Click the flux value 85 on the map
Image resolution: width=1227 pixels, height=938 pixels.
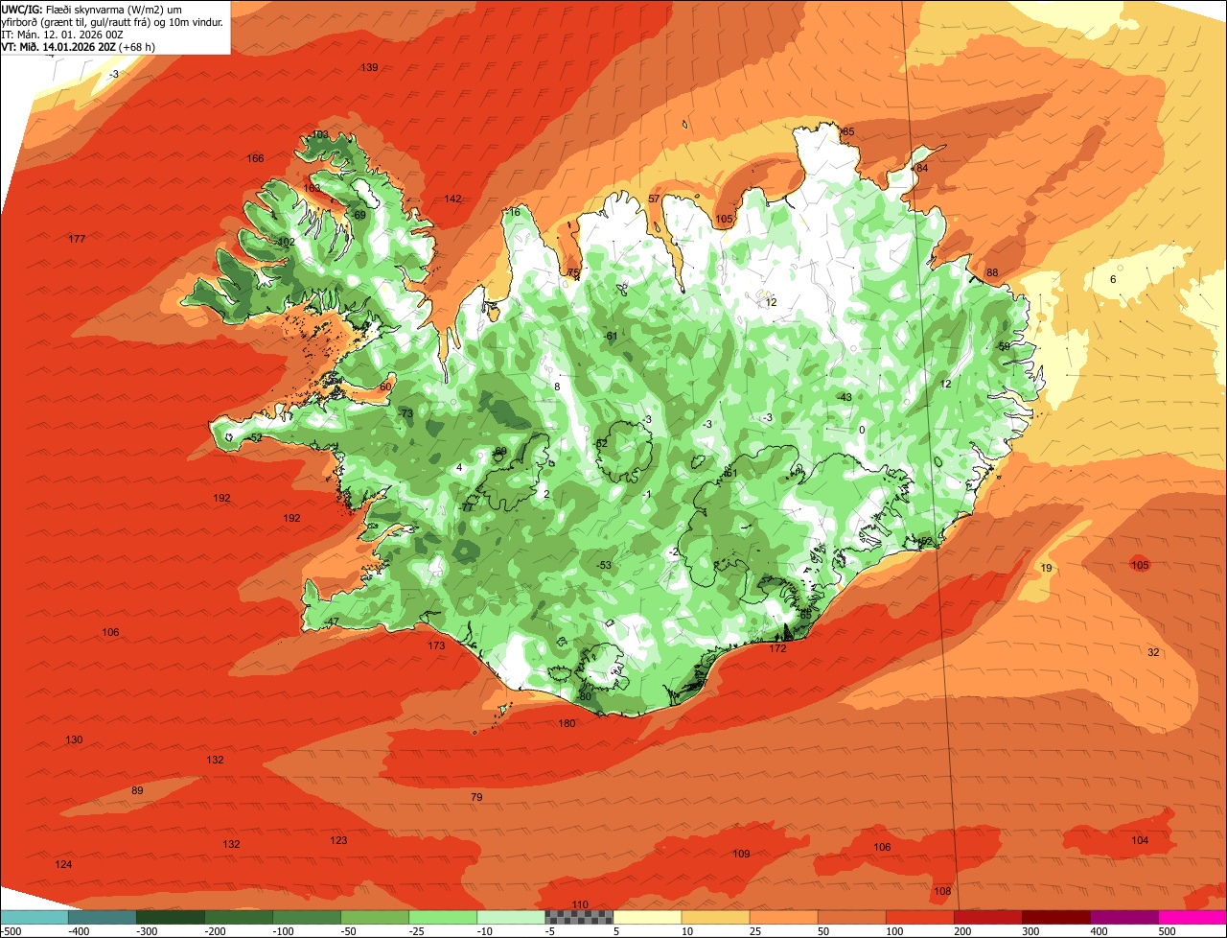pyautogui.click(x=848, y=131)
